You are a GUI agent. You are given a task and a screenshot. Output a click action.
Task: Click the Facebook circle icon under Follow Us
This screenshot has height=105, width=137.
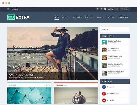[104, 87]
